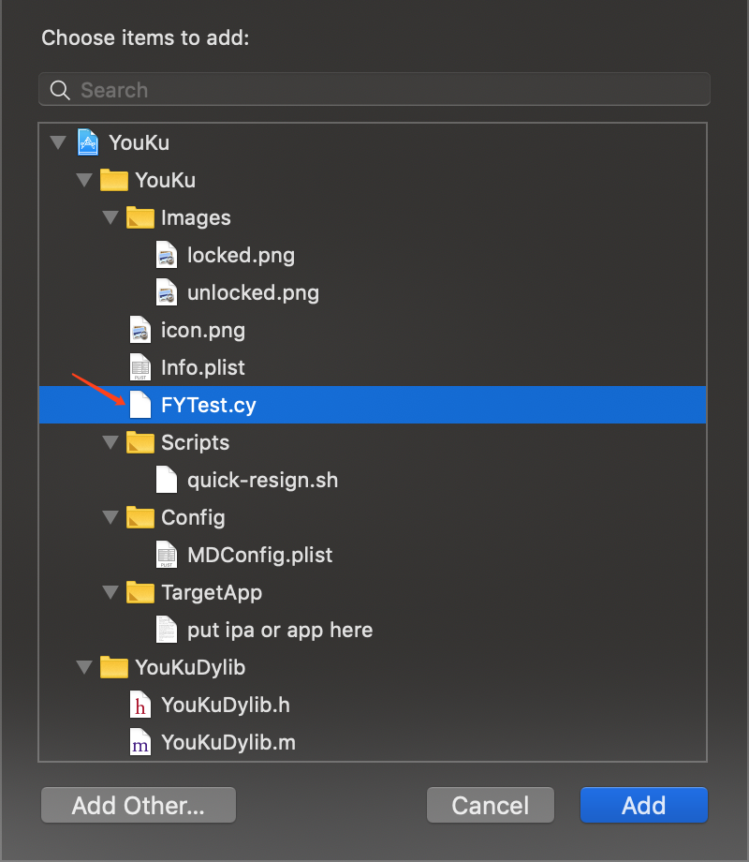
Task: Click the Add Other... button
Action: pyautogui.click(x=139, y=805)
